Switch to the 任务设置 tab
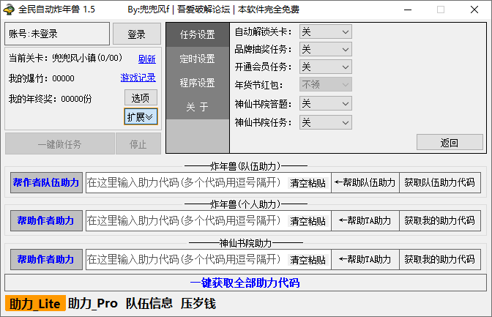Image resolution: width=492 pixels, height=317 pixels. [x=198, y=34]
